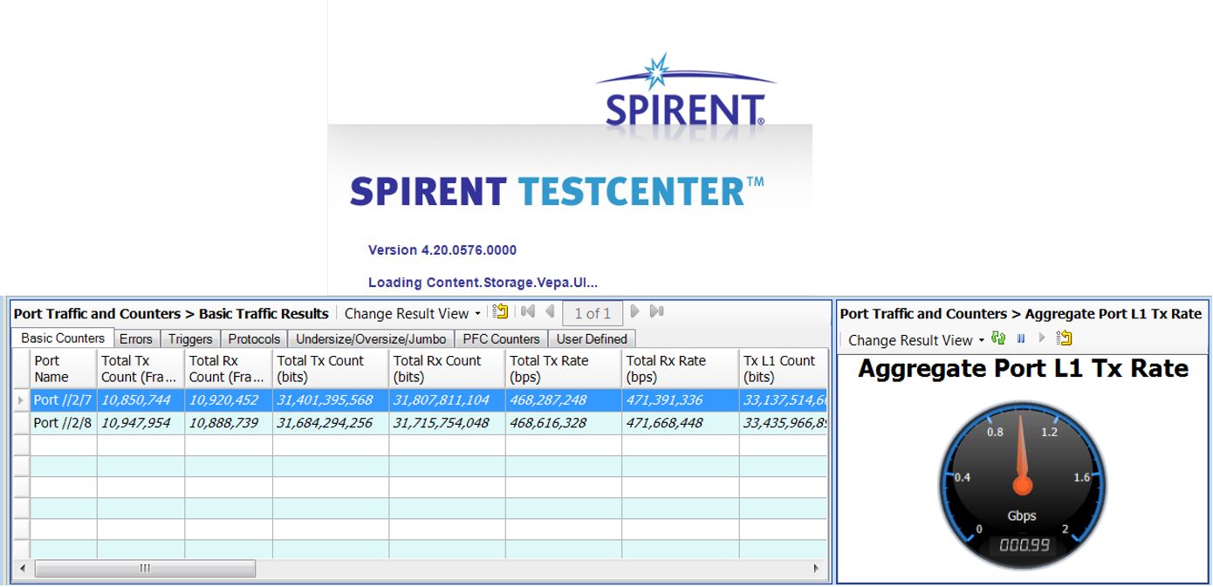Switch to the Basic Counters tab
This screenshot has width=1213, height=587.
pyautogui.click(x=63, y=338)
